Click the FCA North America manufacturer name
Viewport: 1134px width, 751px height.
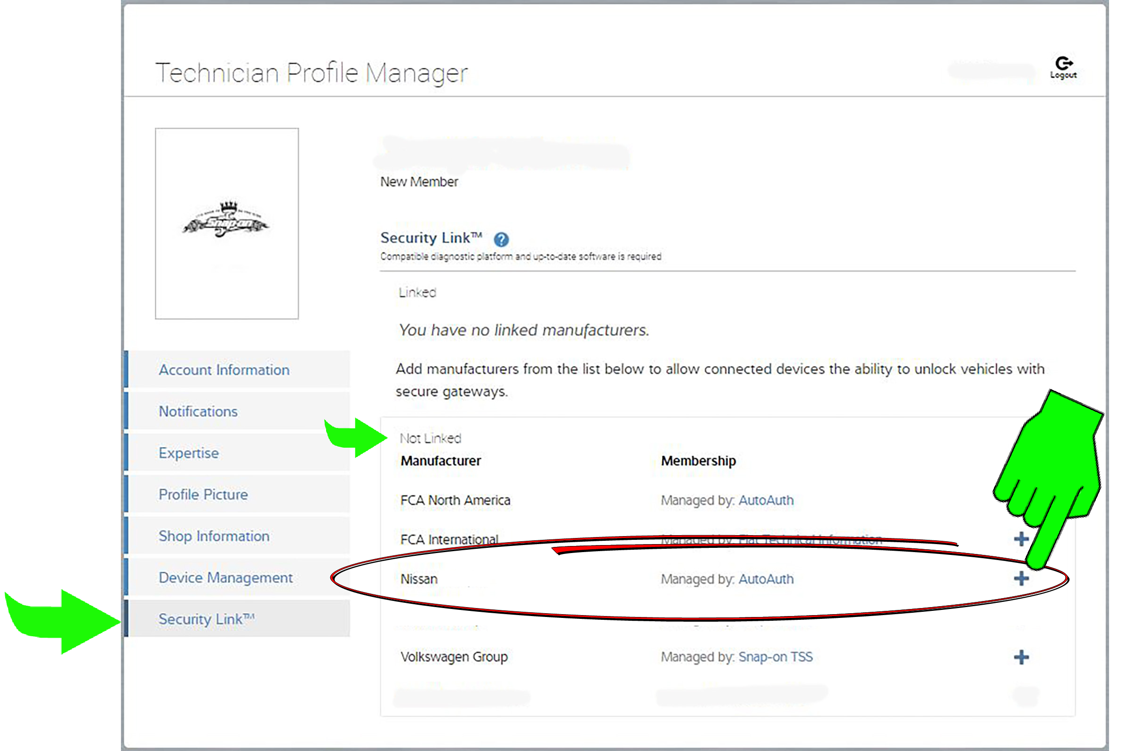coord(455,500)
